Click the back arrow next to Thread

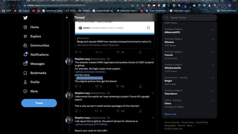click(67, 17)
